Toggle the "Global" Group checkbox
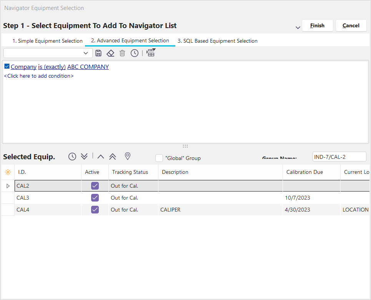The height and width of the screenshot is (300, 371). [x=159, y=158]
